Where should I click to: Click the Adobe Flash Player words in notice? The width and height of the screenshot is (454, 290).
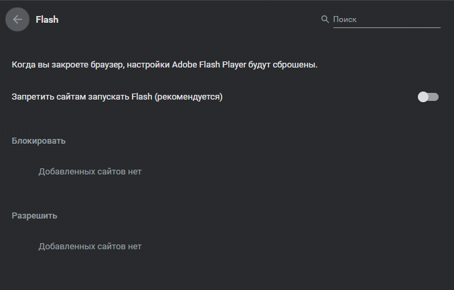coord(209,65)
